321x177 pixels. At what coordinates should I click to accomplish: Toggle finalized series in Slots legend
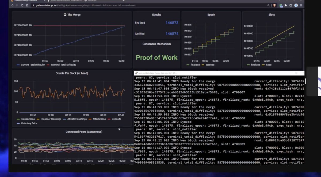click(254, 65)
